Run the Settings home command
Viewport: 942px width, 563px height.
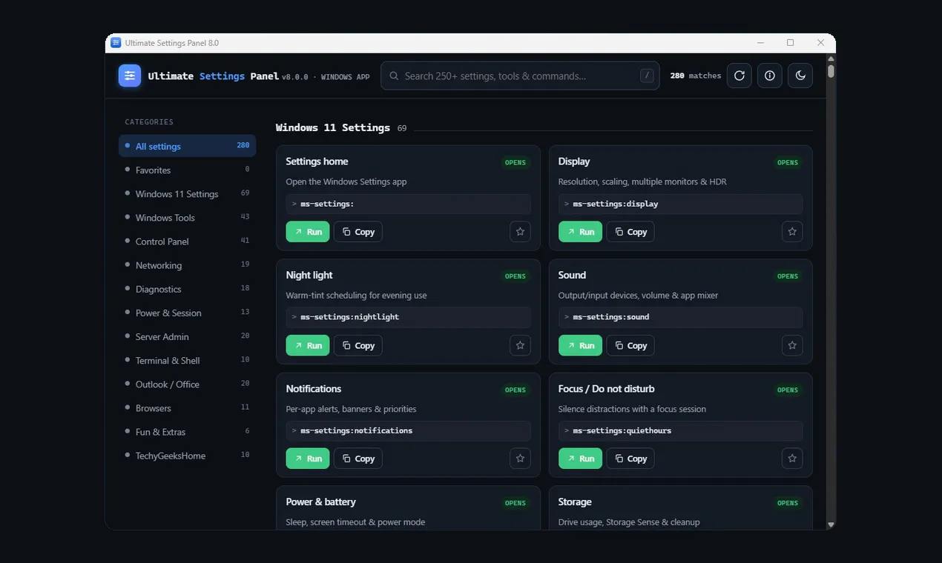coord(308,232)
